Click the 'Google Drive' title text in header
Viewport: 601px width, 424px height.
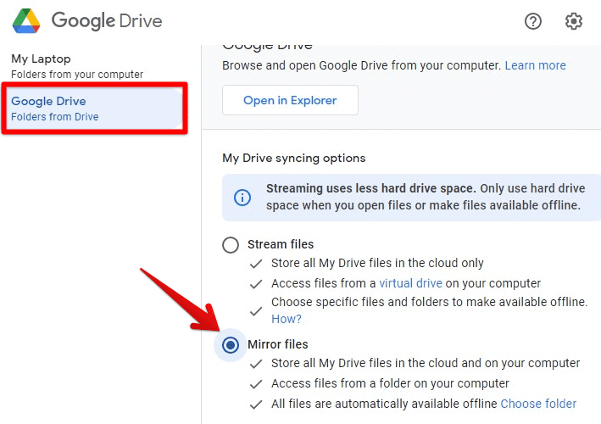click(x=107, y=20)
